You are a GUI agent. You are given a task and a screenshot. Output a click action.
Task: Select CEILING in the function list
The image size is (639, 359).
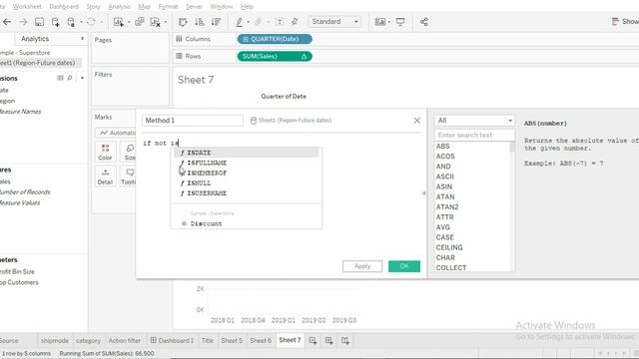coord(449,247)
